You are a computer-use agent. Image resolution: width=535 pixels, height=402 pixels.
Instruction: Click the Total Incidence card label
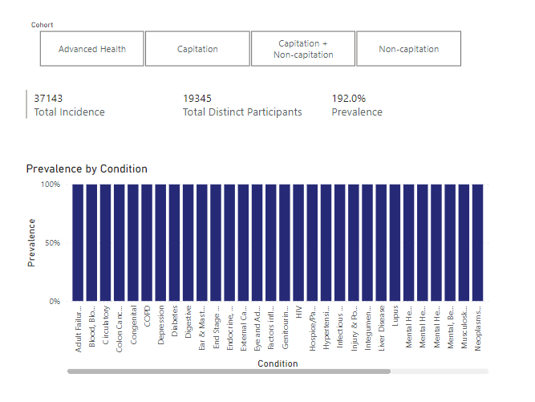pyautogui.click(x=69, y=112)
